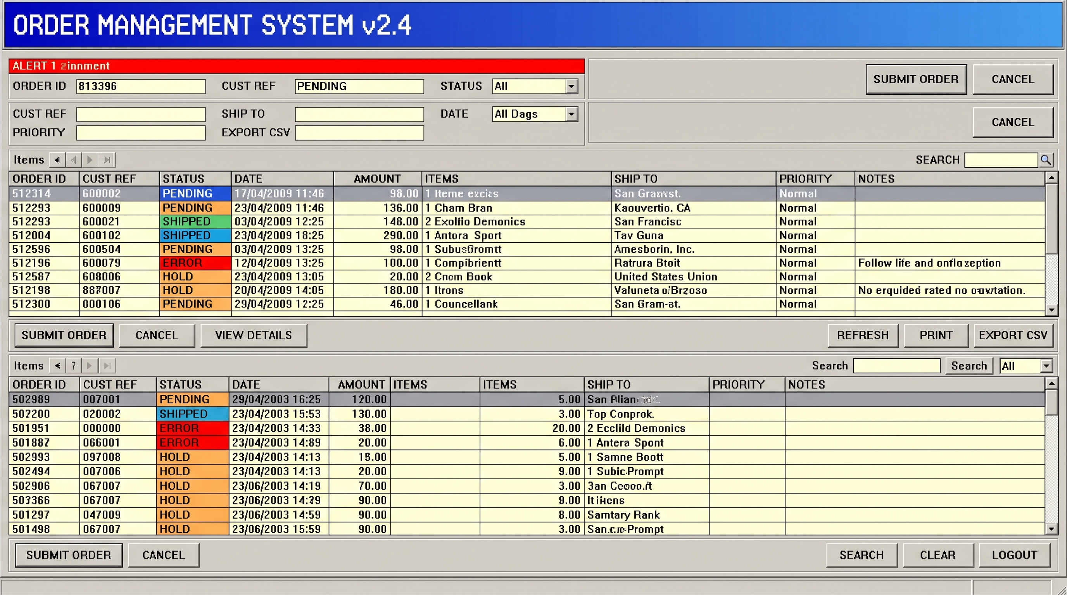Select order 502989 in lower table
Image resolution: width=1067 pixels, height=595 pixels.
click(x=527, y=400)
